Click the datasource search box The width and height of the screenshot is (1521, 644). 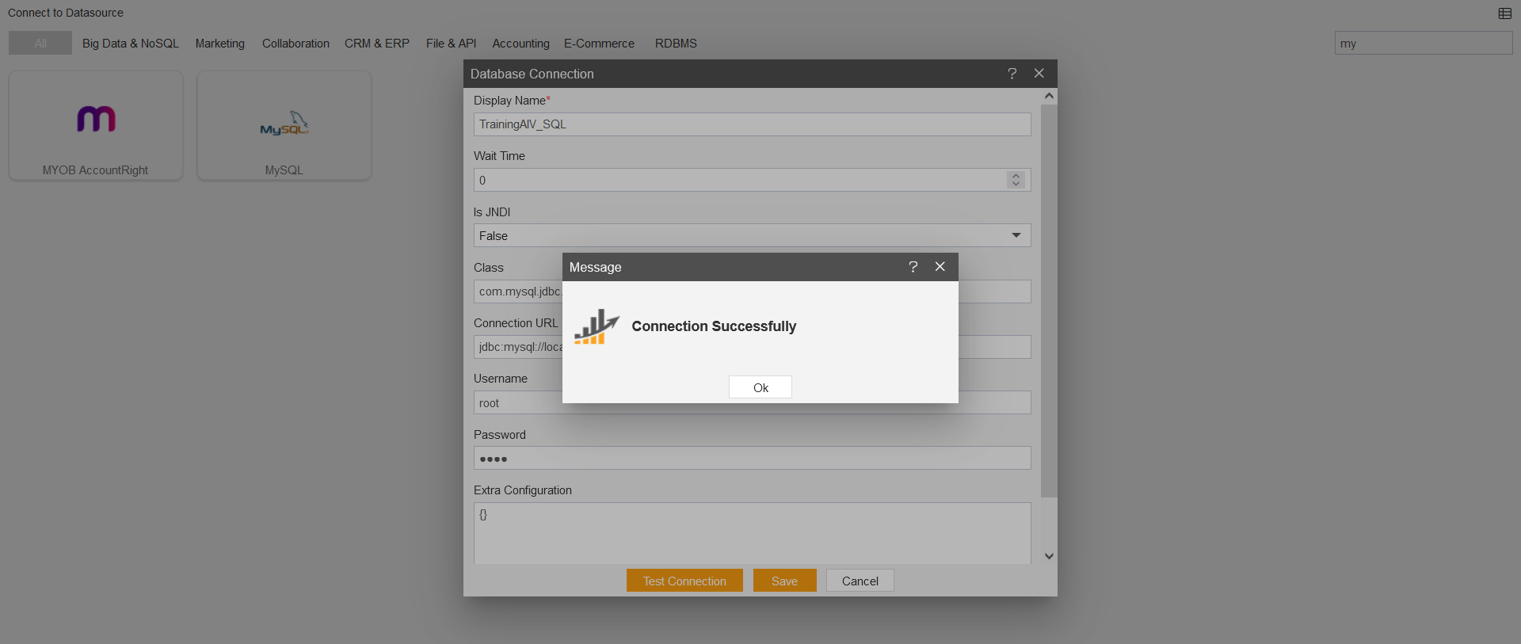1423,43
